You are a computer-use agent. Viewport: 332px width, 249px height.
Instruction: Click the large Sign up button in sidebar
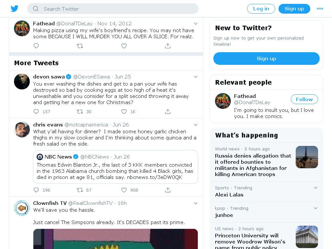(x=267, y=59)
